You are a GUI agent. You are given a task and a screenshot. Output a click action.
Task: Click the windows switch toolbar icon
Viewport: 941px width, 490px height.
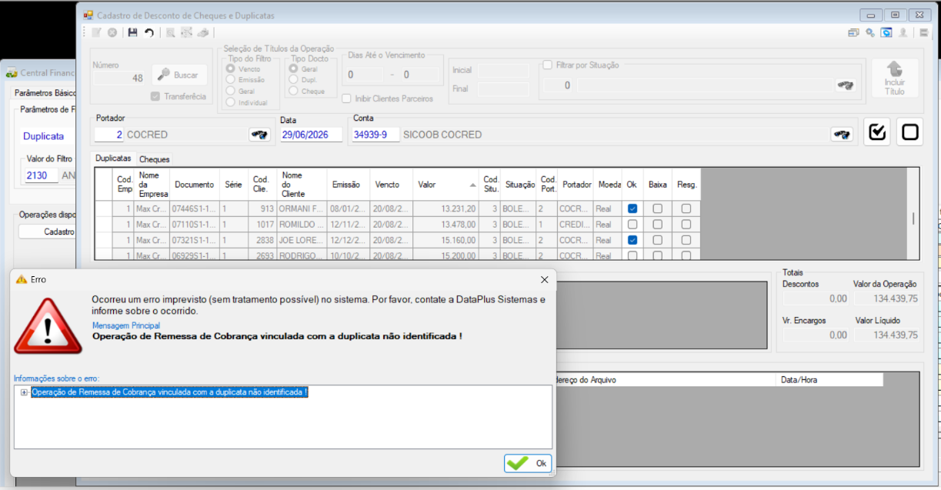(x=853, y=33)
